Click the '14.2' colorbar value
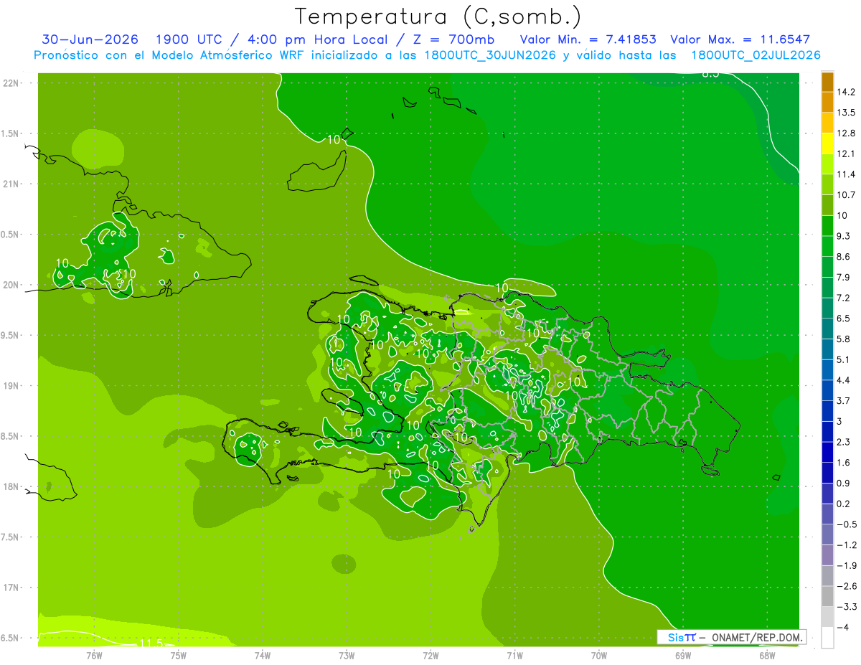 (x=846, y=92)
